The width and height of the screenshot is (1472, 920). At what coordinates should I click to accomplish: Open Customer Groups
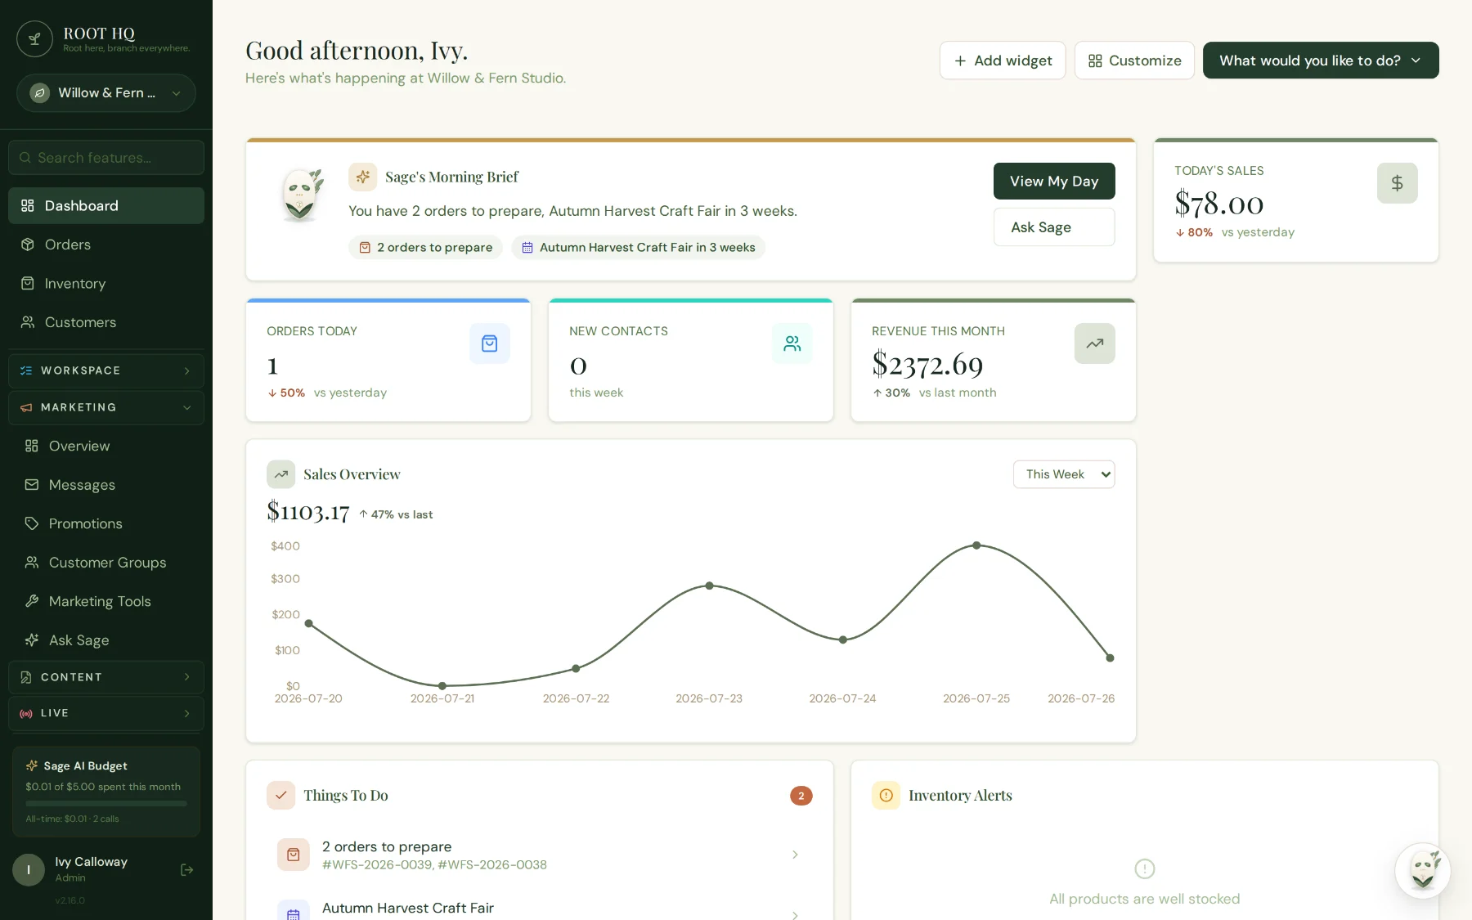pyautogui.click(x=106, y=563)
